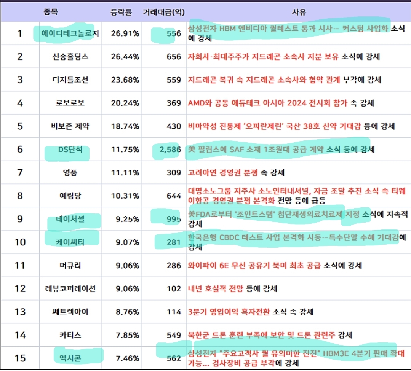Select stock name 로보로보
411x371 pixels.
[70, 103]
